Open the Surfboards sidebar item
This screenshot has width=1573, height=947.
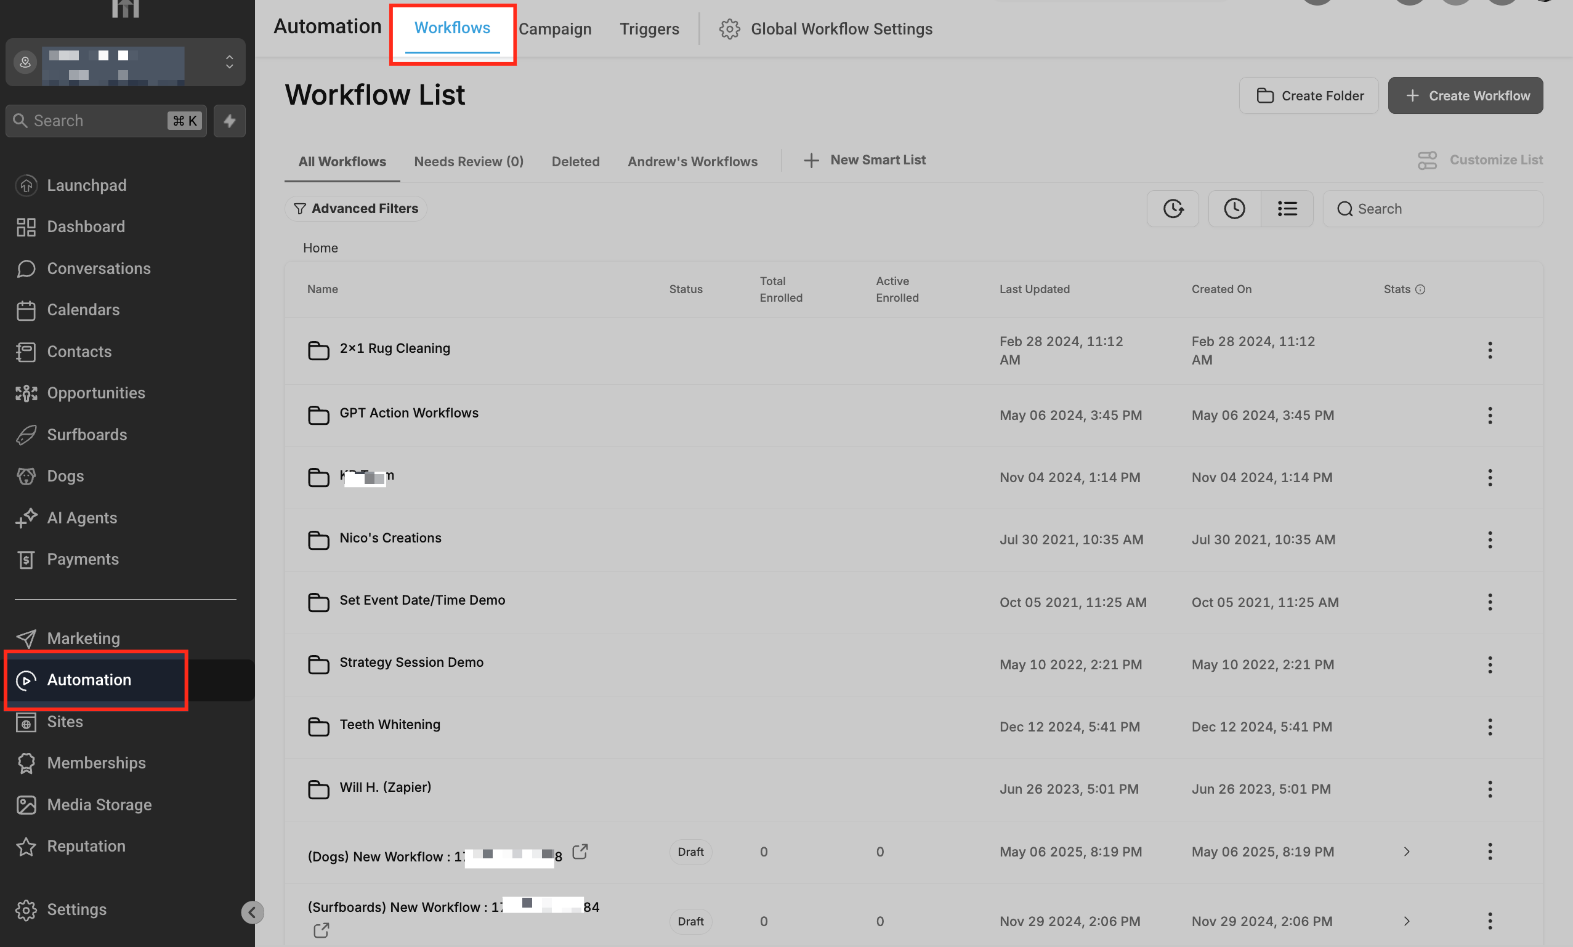(87, 435)
